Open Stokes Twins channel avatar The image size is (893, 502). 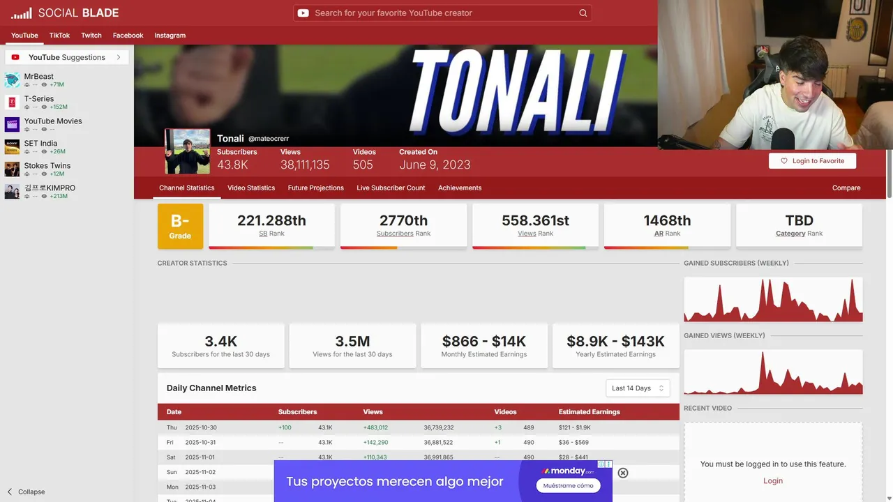pyautogui.click(x=12, y=169)
